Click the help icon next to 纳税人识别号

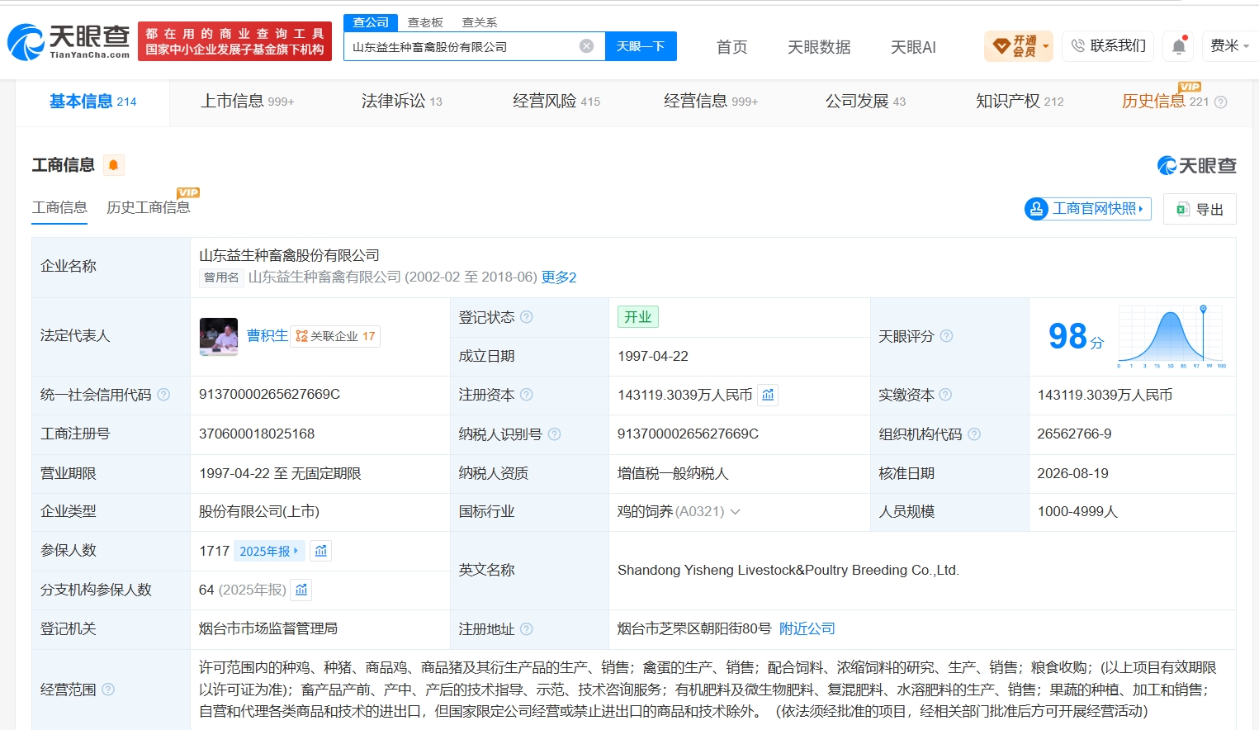click(x=555, y=434)
